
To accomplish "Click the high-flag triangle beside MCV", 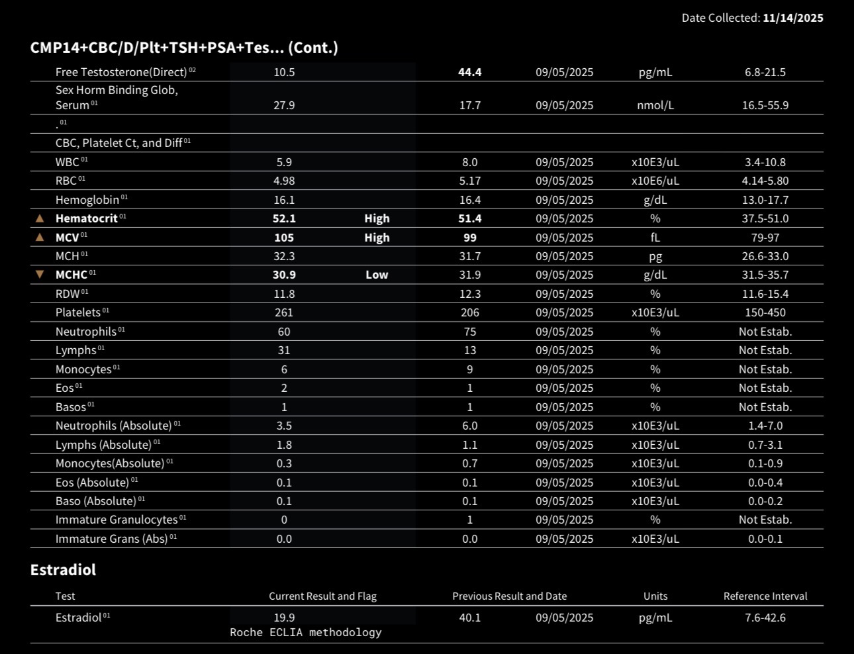I will tap(40, 237).
